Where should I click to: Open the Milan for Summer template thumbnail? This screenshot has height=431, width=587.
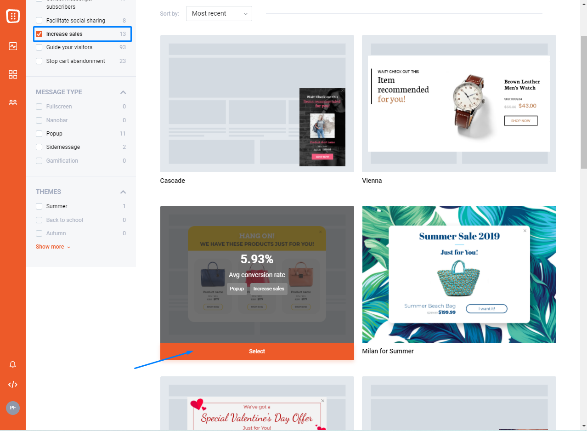(459, 274)
